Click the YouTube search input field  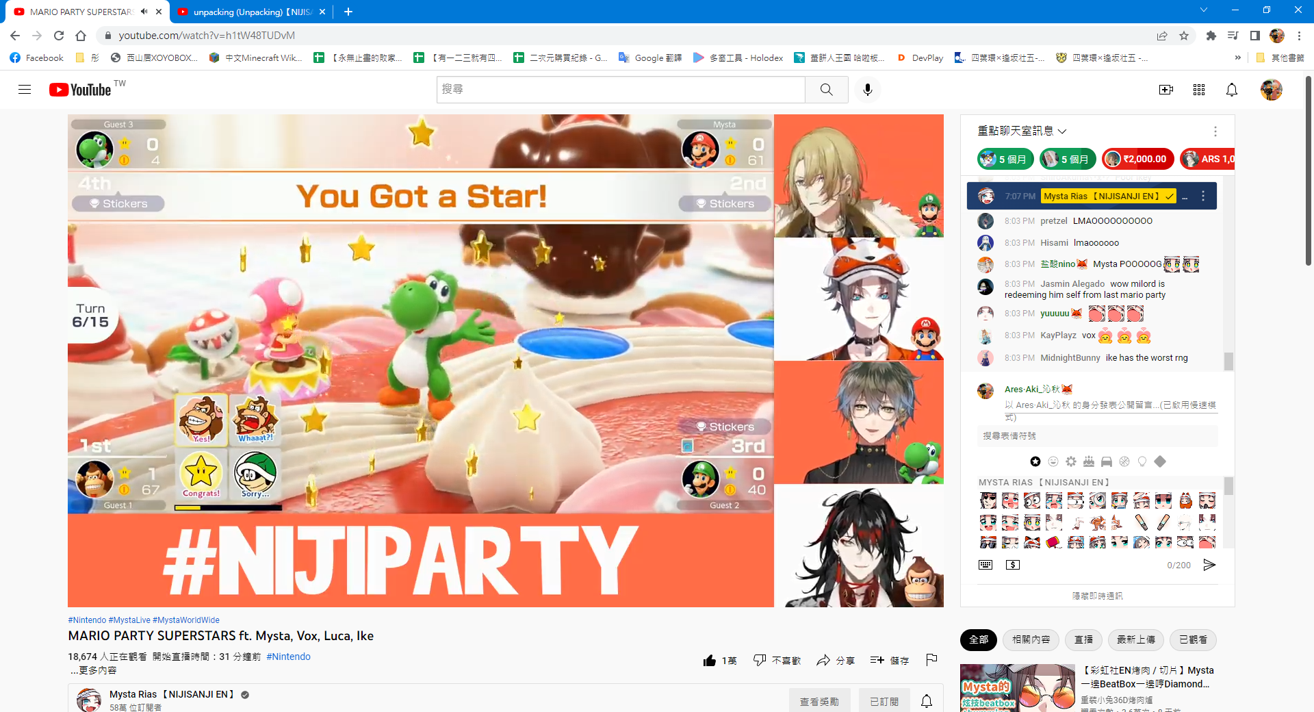pos(621,90)
